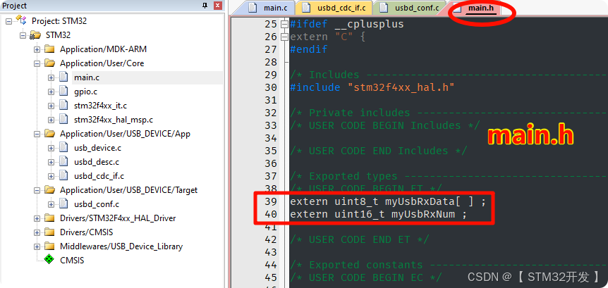Screen dimensions: 608x288
Task: Expand main.c dependencies in project tree
Action: 51,77
